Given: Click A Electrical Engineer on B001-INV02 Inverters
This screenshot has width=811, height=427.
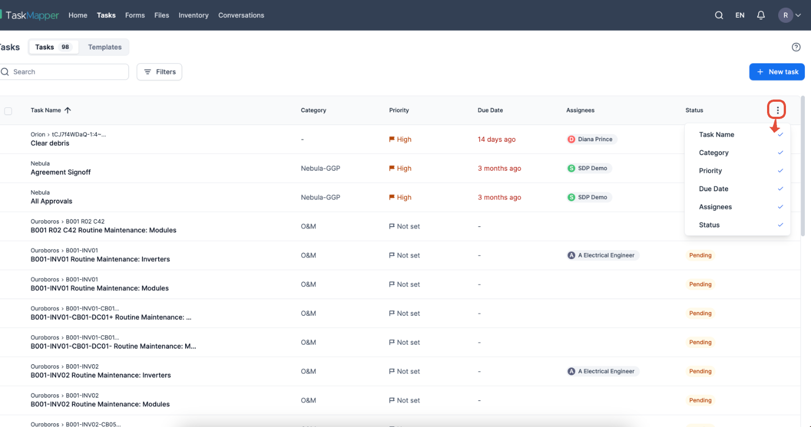Looking at the screenshot, I should coord(603,371).
